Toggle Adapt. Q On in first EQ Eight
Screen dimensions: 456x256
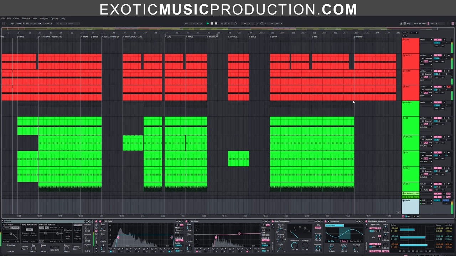179,240
